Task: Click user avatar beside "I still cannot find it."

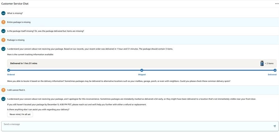Action: (3, 90)
